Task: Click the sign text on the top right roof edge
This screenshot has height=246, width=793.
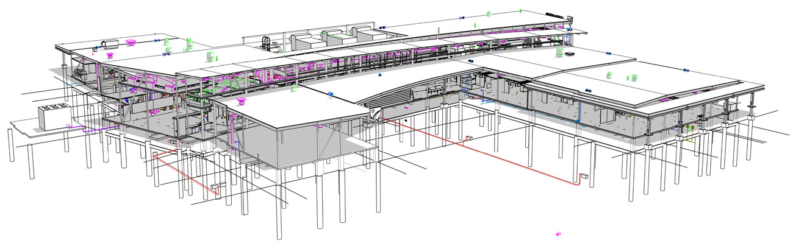Action: pyautogui.click(x=554, y=13)
